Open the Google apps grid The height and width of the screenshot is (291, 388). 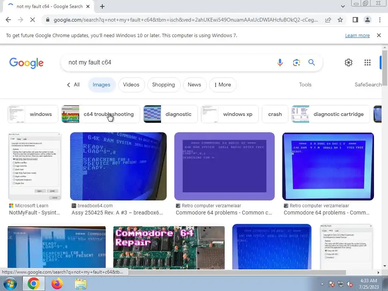(x=368, y=63)
